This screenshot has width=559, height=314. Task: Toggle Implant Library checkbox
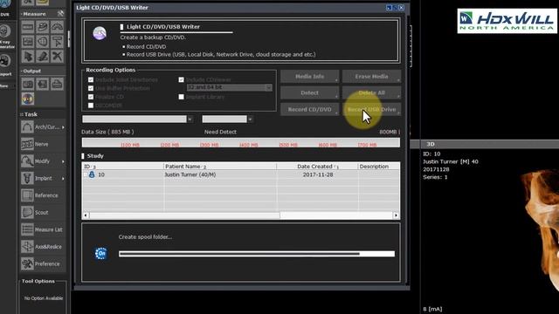pyautogui.click(x=181, y=97)
